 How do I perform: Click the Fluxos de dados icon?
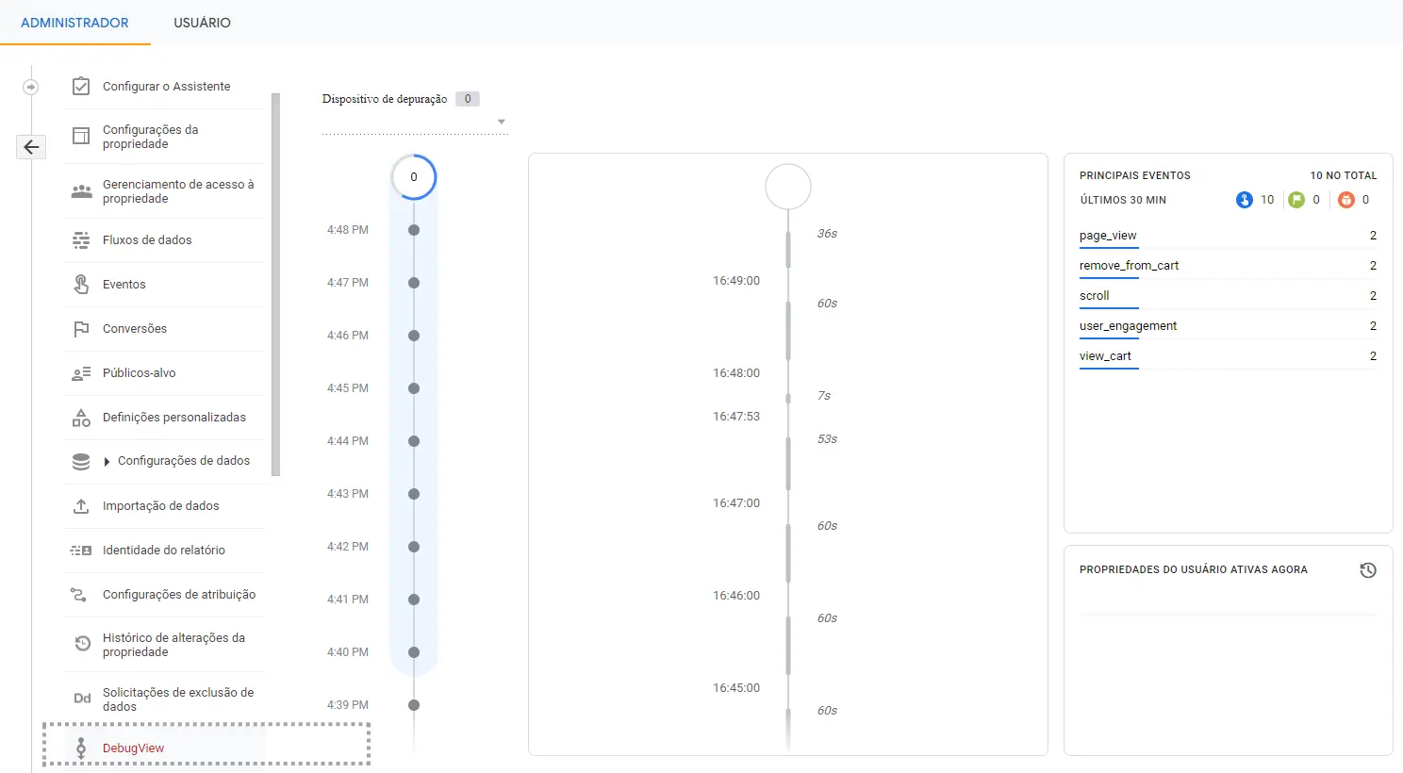tap(81, 240)
